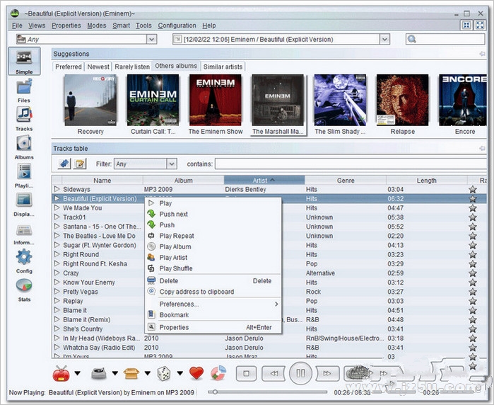
Task: Select the Recovery album cover
Action: click(x=90, y=100)
